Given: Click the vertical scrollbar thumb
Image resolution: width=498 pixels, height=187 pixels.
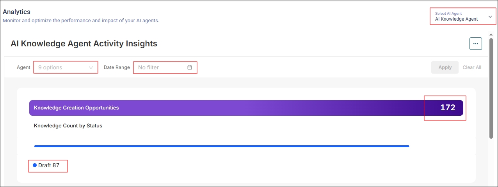Looking at the screenshot, I should [491, 88].
